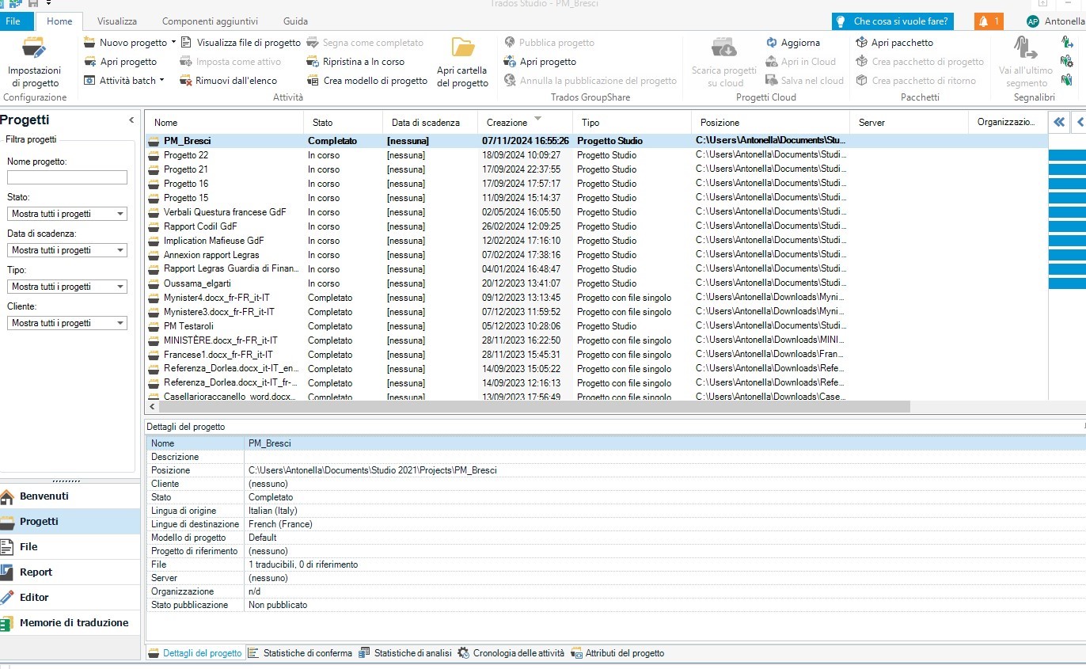This screenshot has width=1086, height=669.
Task: Click the double-chevron collapse arrow at right
Action: pos(1058,122)
